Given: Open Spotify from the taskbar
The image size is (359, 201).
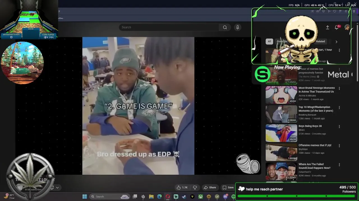Looking at the screenshot, I should [233, 197].
